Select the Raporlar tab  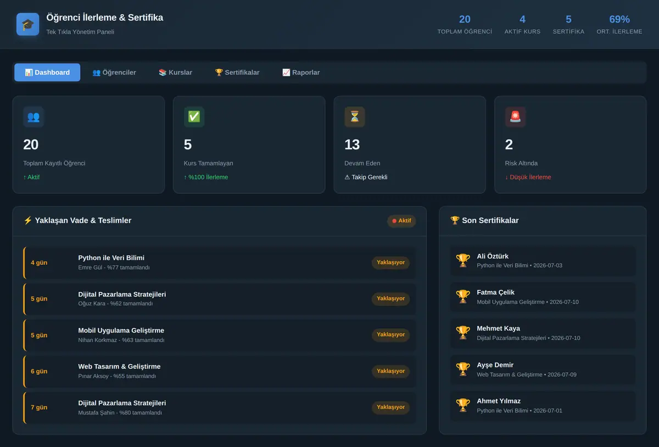point(301,72)
